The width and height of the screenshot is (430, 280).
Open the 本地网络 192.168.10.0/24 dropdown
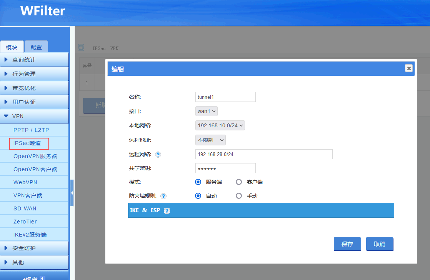click(220, 125)
